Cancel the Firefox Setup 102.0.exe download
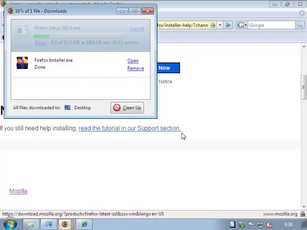The image size is (307, 230). pos(137,28)
